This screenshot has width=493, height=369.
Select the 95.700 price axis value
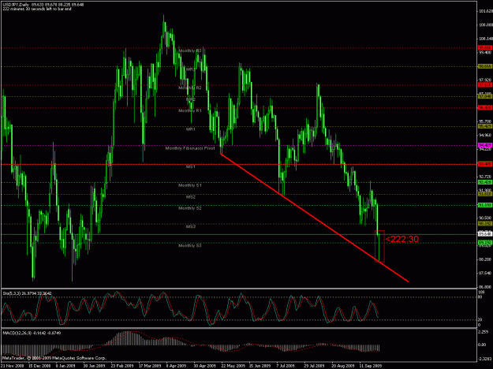pos(486,121)
